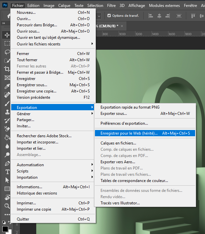Click the align horizontal centers icon
205x234 pixels.
pyautogui.click(x=160, y=15)
